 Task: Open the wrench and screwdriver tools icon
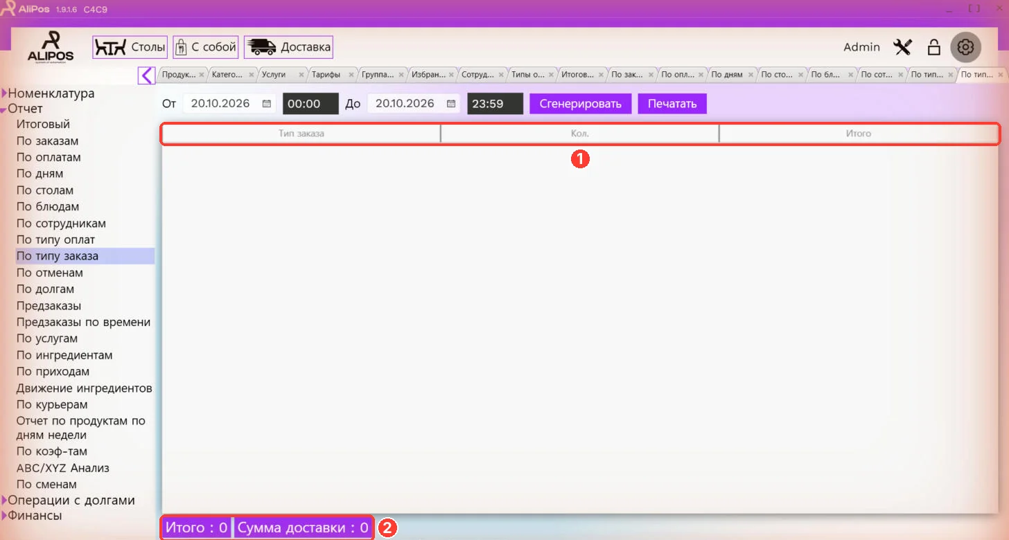point(902,47)
